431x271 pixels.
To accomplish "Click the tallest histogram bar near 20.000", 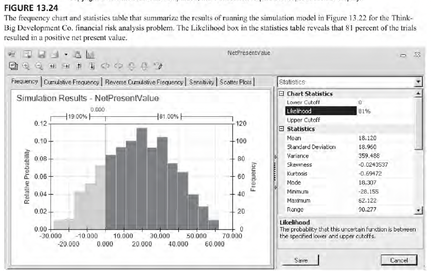I will click(x=142, y=178).
